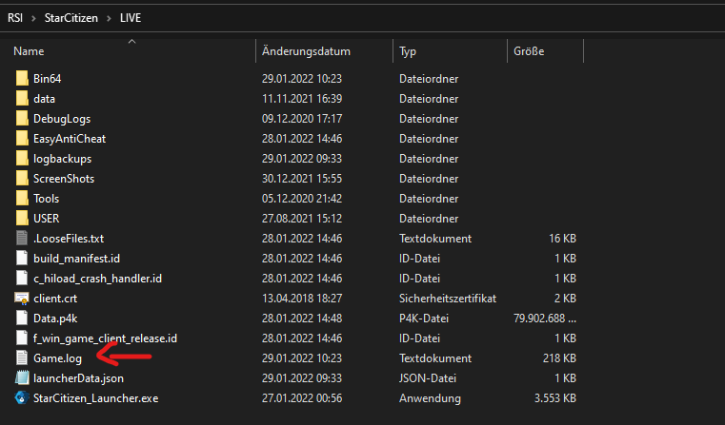Select the Game.log text document icon
Viewport: 725px width, 425px height.
[22, 358]
